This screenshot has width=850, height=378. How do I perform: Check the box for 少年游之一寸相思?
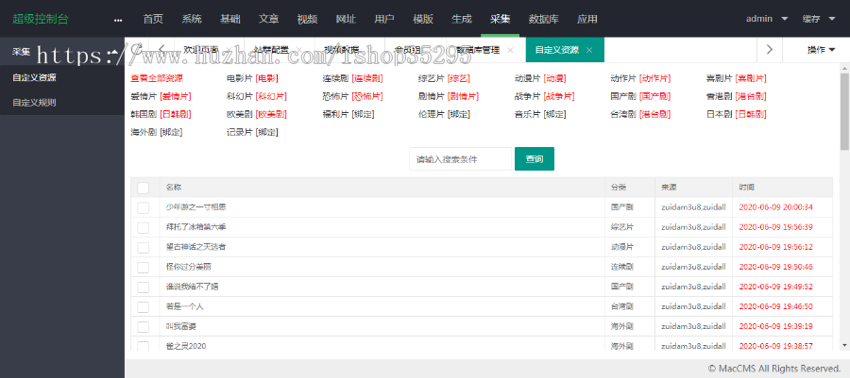tap(144, 207)
